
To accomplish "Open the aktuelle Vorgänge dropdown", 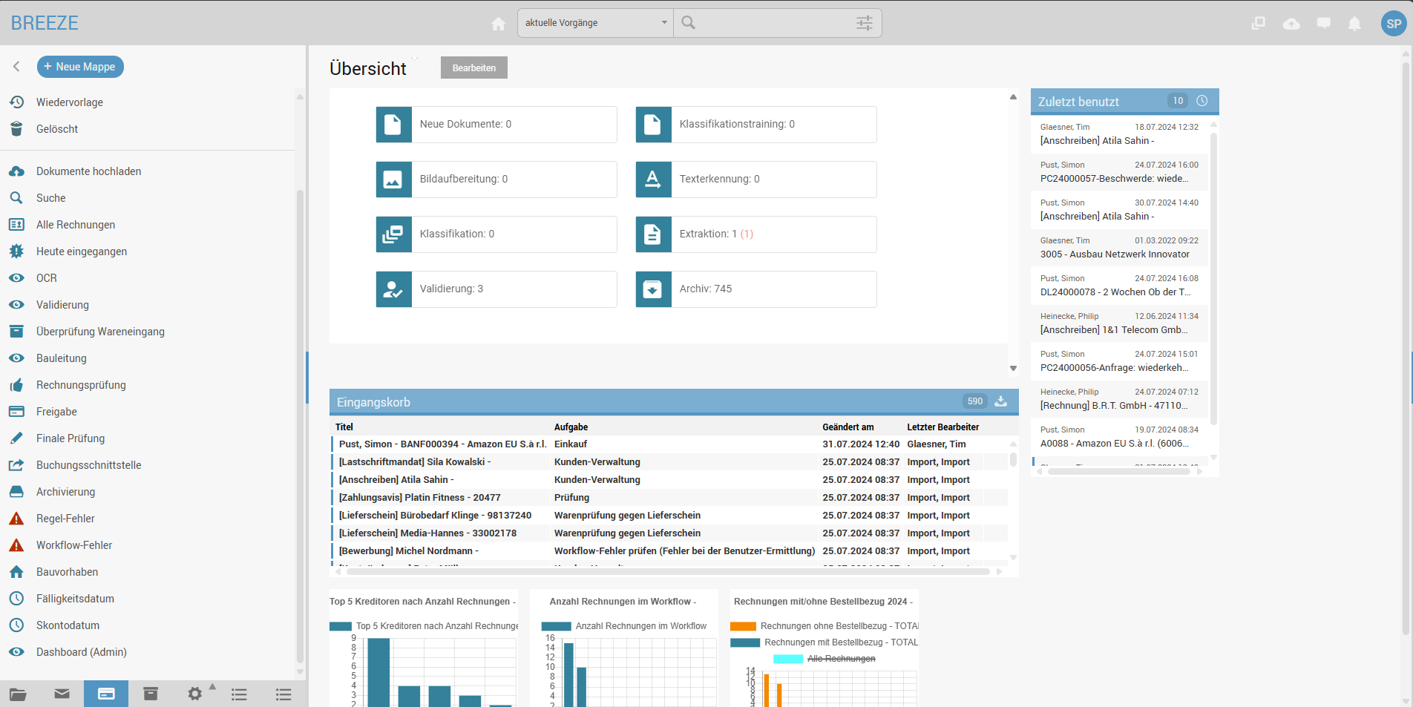I will [595, 23].
